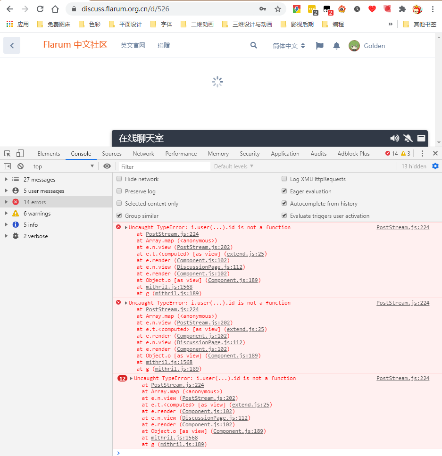Open Flarum 中文社区 home link

[x=75, y=44]
